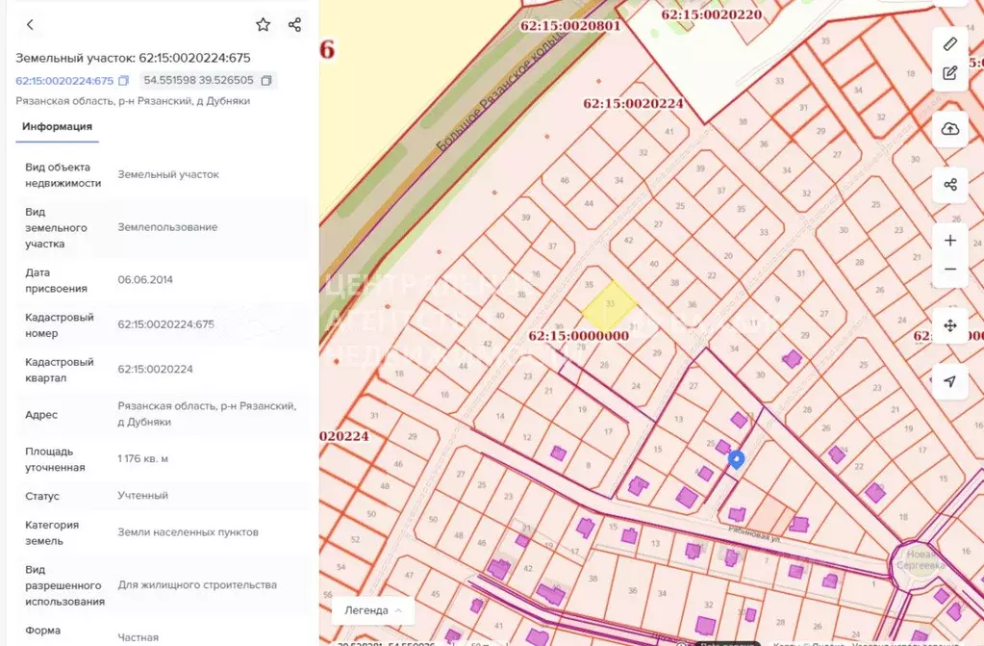Share parcel from the info panel header
Screen dimensions: 984x646
294,25
